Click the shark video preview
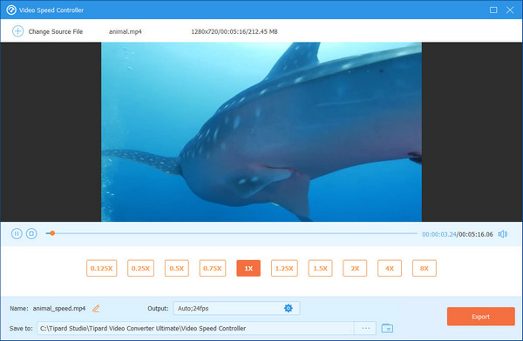The image size is (523, 341). (x=261, y=132)
